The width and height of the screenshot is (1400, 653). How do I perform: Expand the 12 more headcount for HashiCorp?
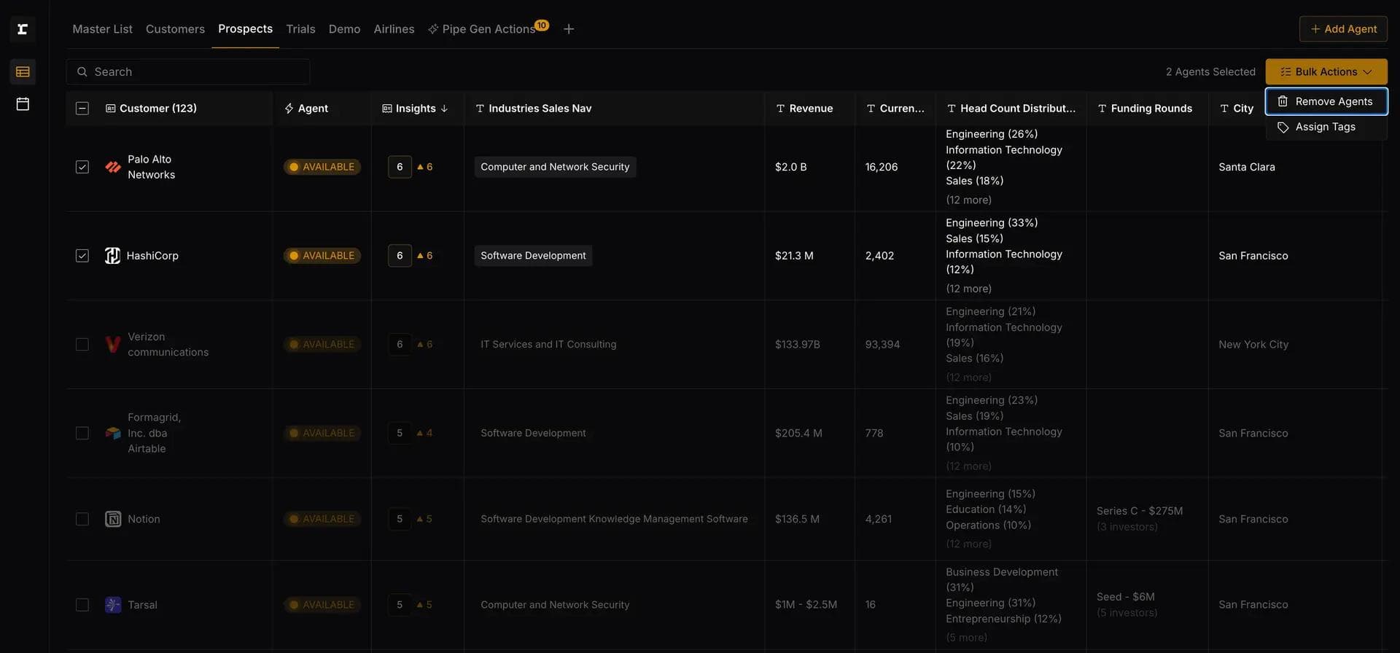968,289
